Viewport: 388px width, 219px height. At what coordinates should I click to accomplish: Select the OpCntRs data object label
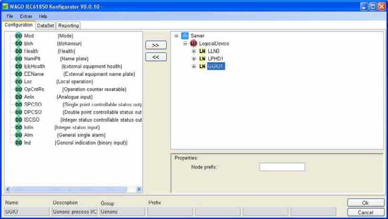pos(34,89)
